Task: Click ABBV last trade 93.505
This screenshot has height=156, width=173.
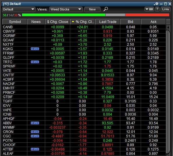Action: (107, 123)
